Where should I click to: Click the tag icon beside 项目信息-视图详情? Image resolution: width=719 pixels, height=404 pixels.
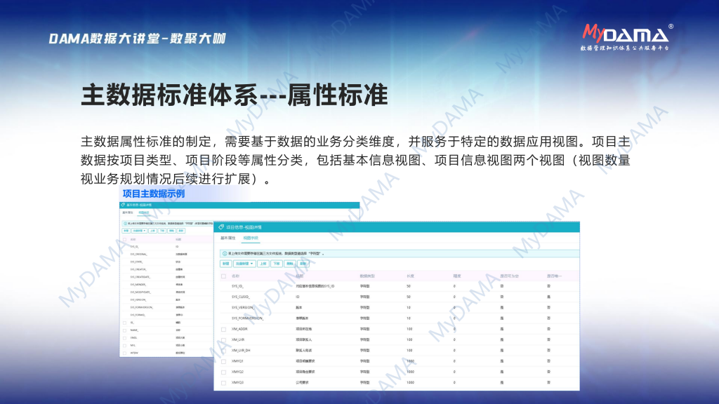pos(221,227)
